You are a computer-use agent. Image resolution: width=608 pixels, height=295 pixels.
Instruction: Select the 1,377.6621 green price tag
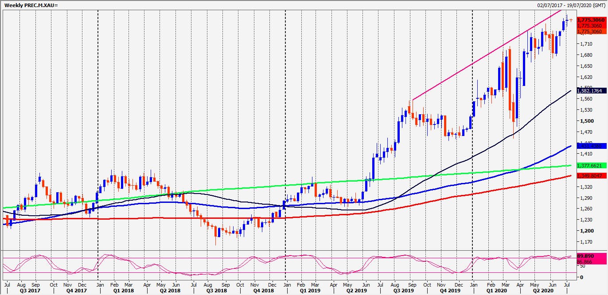(590, 166)
